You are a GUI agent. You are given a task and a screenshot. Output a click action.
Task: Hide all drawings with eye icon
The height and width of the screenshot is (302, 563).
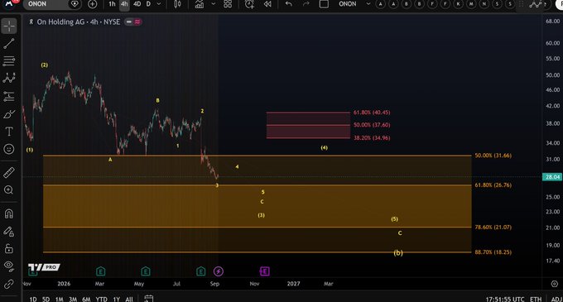tap(9, 266)
